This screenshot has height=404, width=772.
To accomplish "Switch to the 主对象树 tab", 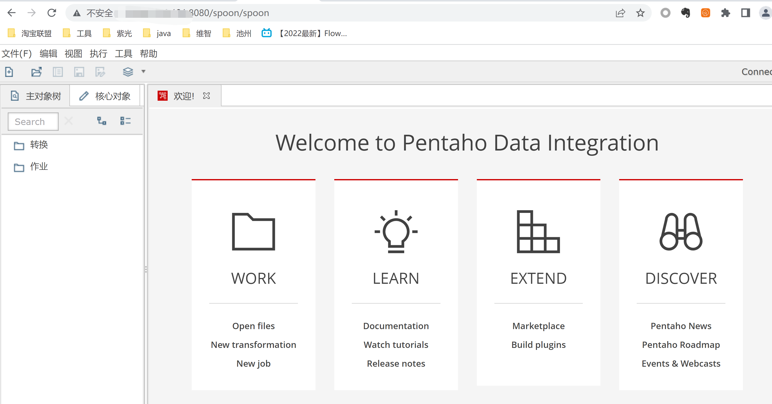I will 36,96.
